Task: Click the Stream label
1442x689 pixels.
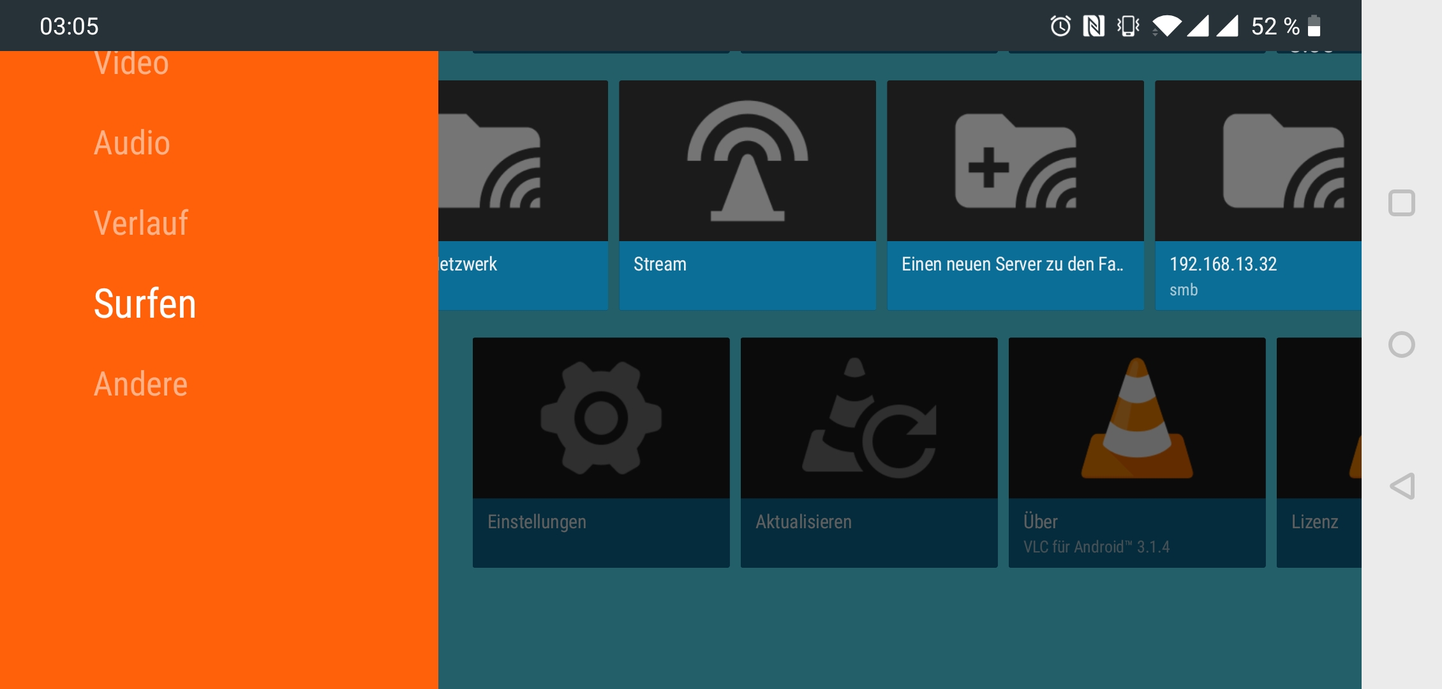Action: (660, 264)
